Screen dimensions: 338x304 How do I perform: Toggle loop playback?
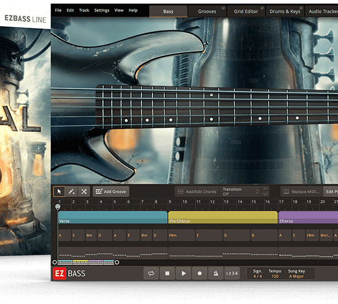coord(151,273)
